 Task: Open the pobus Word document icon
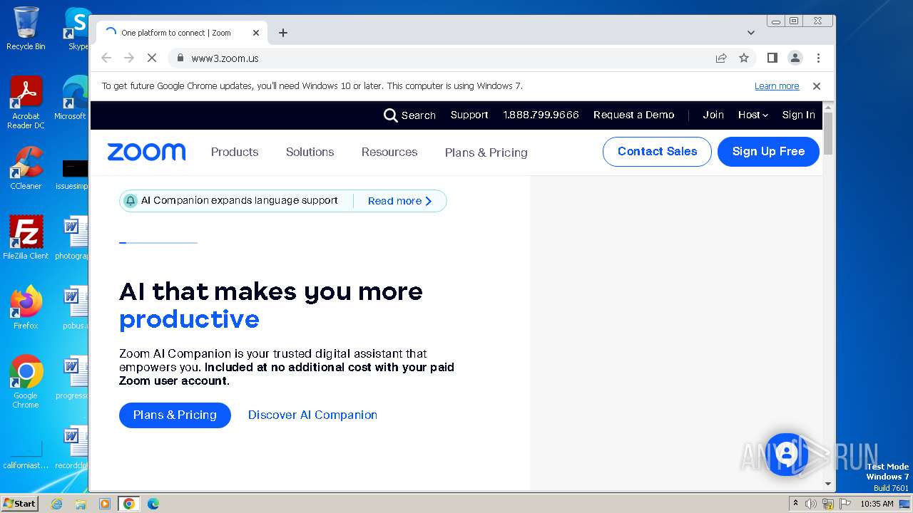[74, 308]
